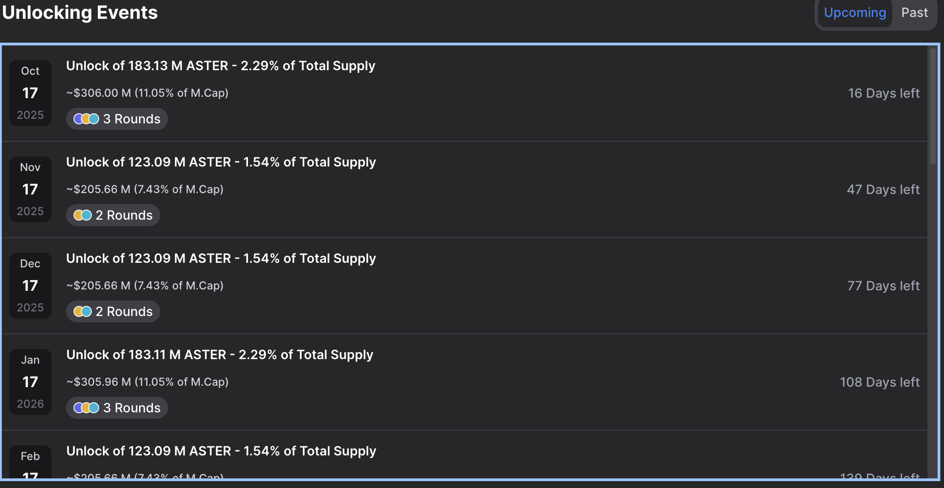Switch to the Upcoming tab
Viewport: 944px width, 488px height.
point(854,13)
